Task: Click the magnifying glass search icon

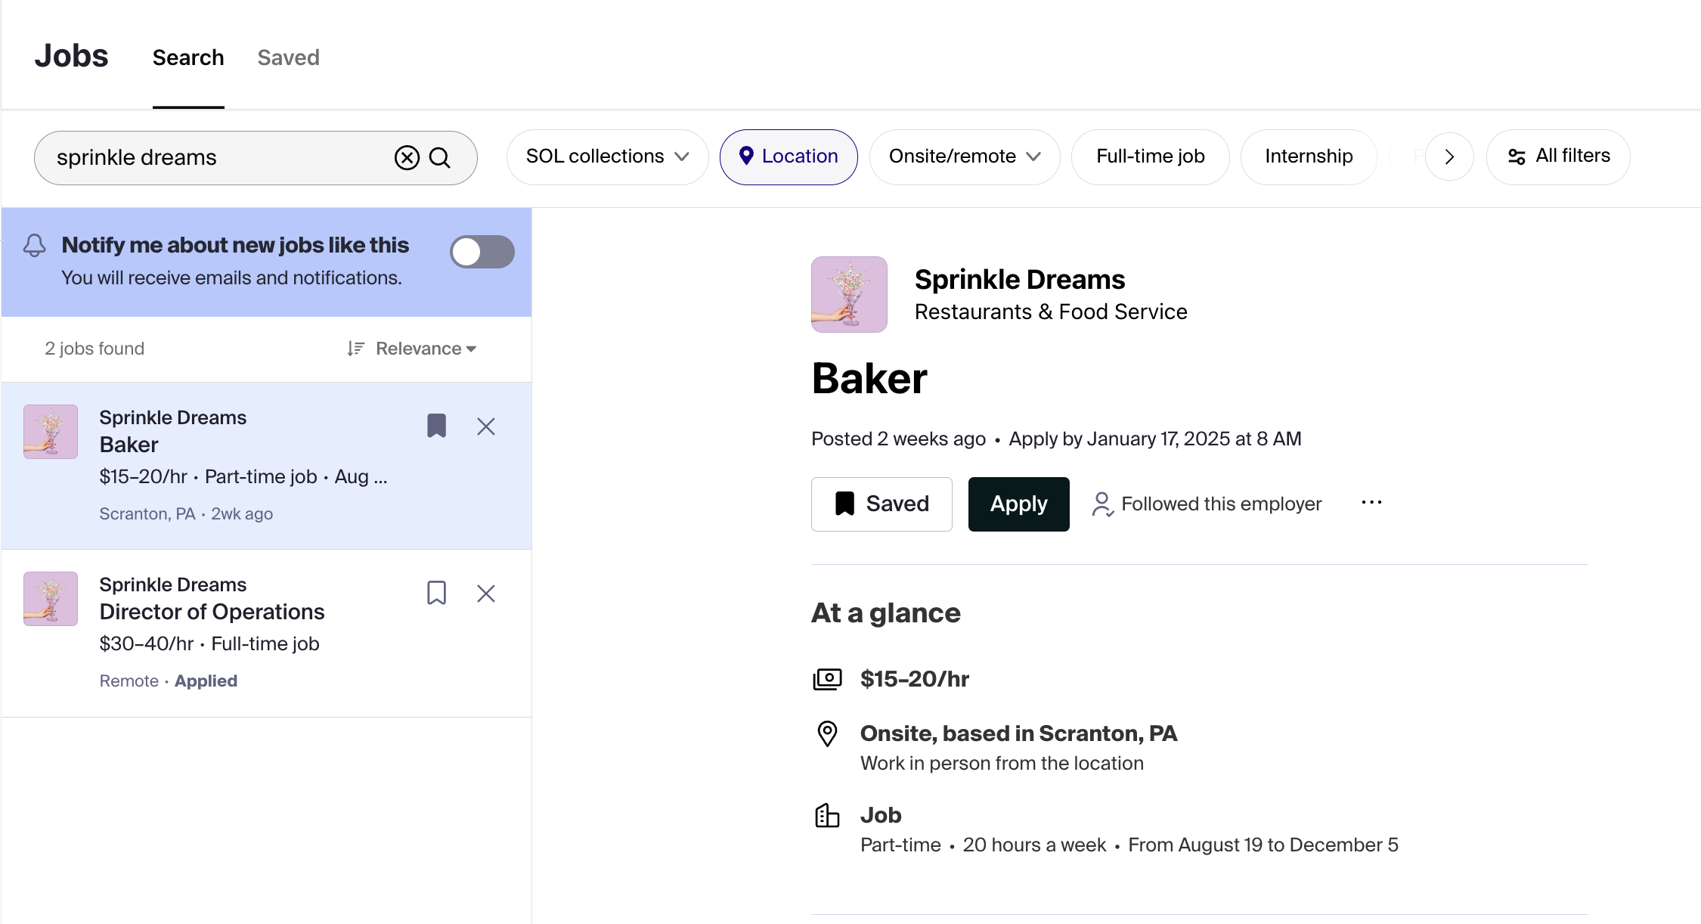Action: pyautogui.click(x=440, y=157)
